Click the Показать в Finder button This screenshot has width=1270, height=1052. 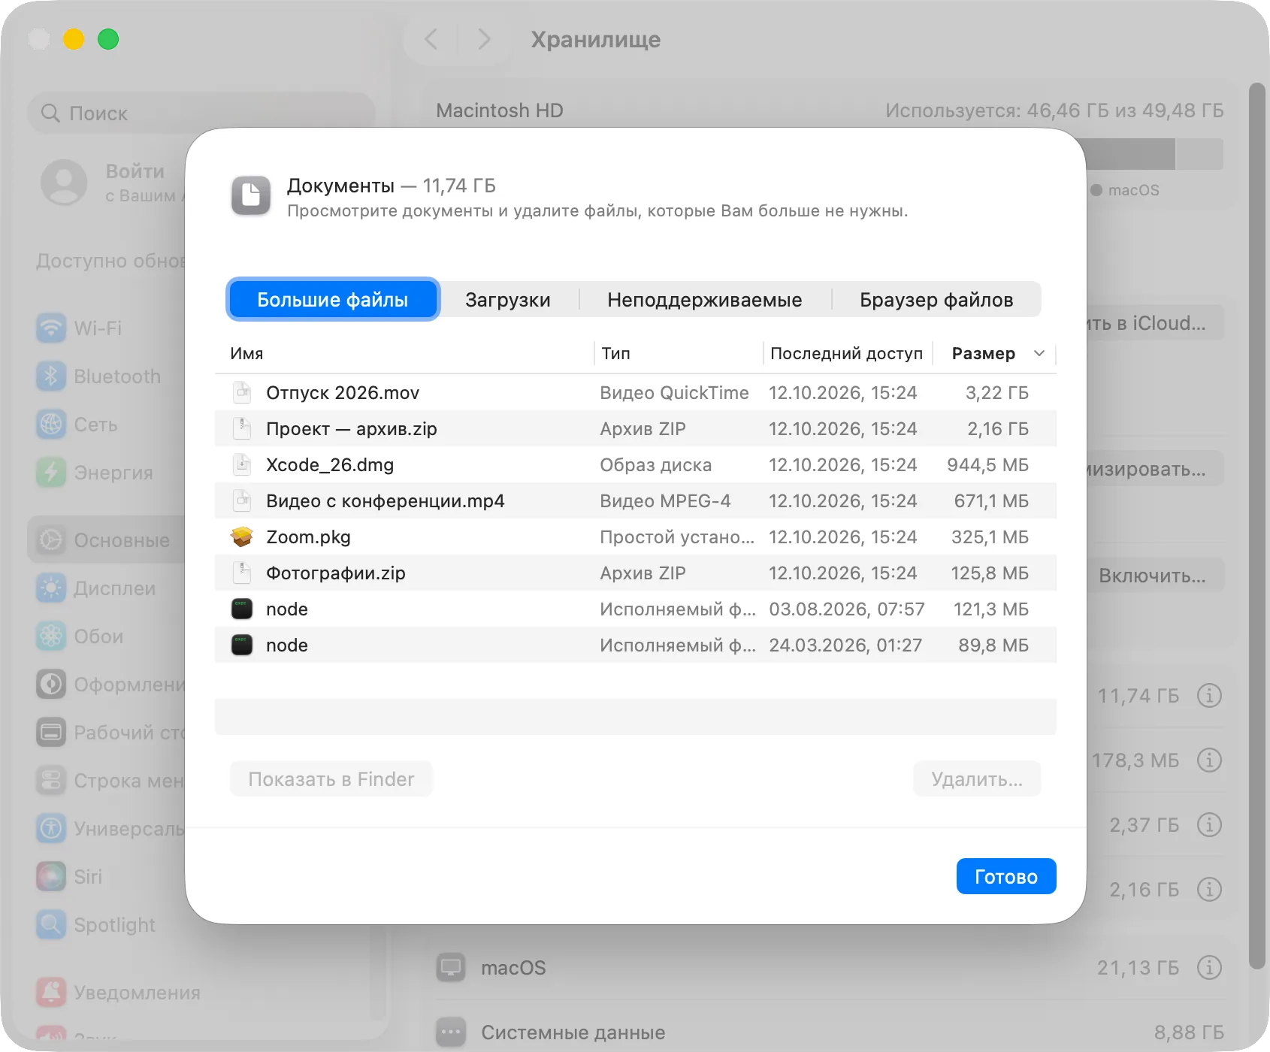click(x=331, y=779)
